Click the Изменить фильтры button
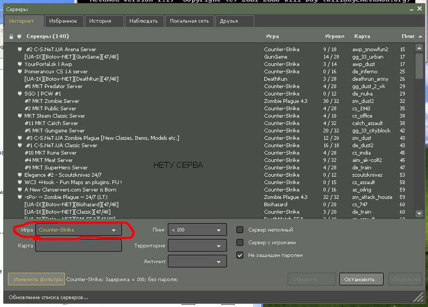 click(x=36, y=279)
